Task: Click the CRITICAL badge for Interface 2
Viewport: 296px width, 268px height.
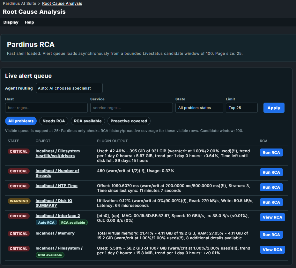Action: [18, 216]
